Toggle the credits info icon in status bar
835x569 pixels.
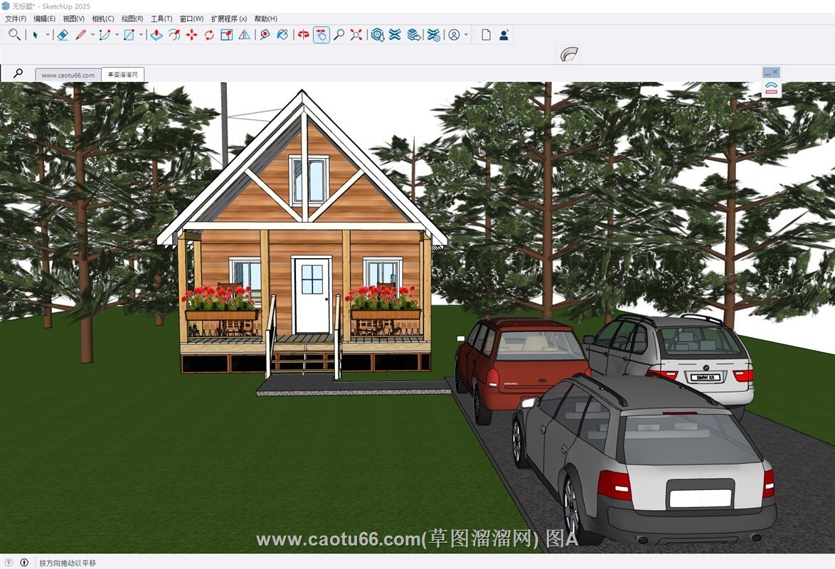click(24, 563)
